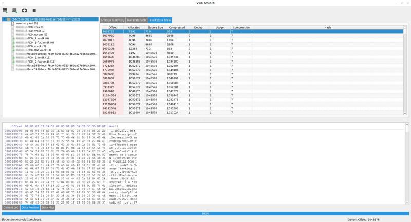Viewport: 411px width, 222px height.
Task: Click the icon beside PDM_2.vmdk (13)
Action: [x=13, y=58]
